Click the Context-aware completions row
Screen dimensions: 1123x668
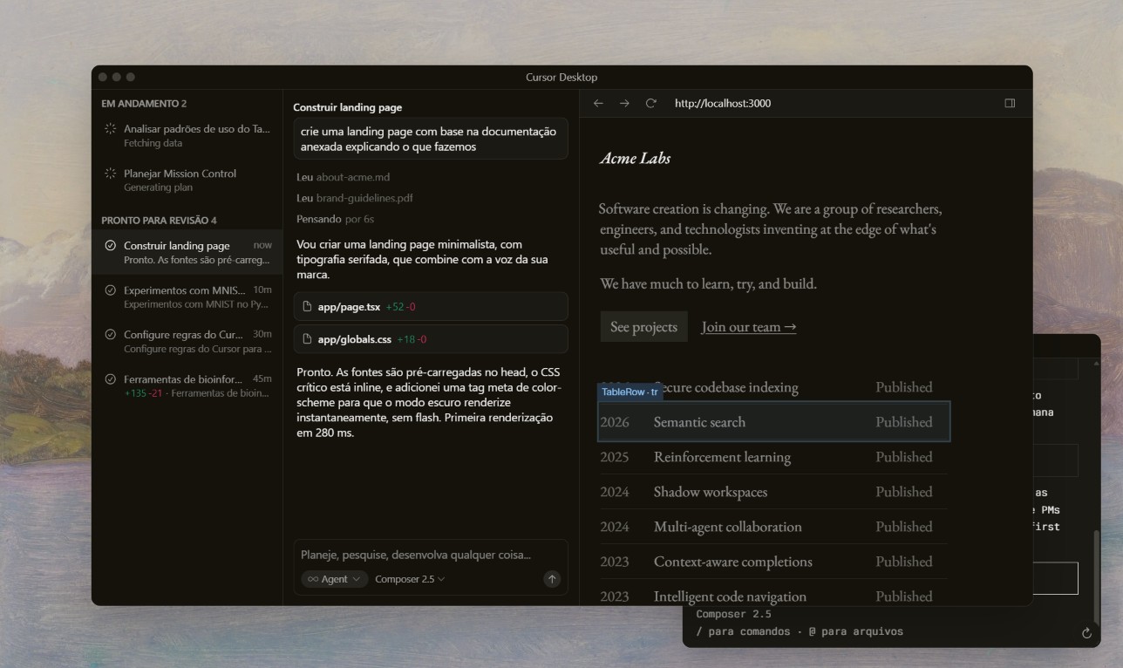[773, 562]
